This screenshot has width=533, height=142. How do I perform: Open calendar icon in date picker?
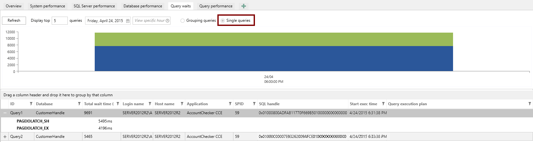click(128, 21)
